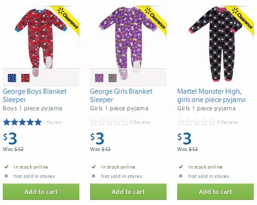Click Clearance badge on Monster High image
Screen dimensions: 257x205
click(242, 18)
